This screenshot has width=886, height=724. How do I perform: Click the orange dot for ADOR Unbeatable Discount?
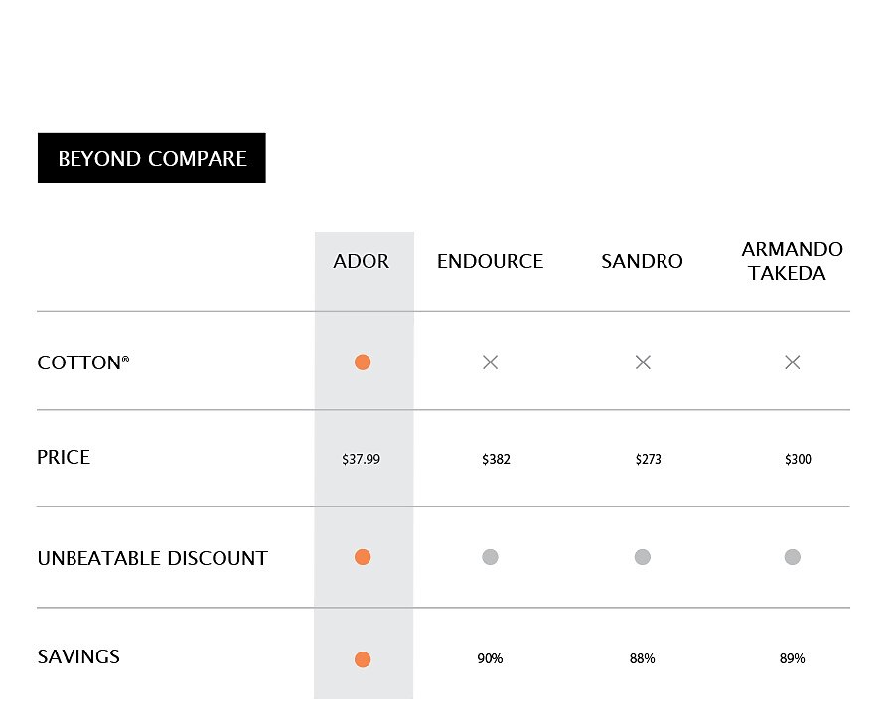click(363, 557)
